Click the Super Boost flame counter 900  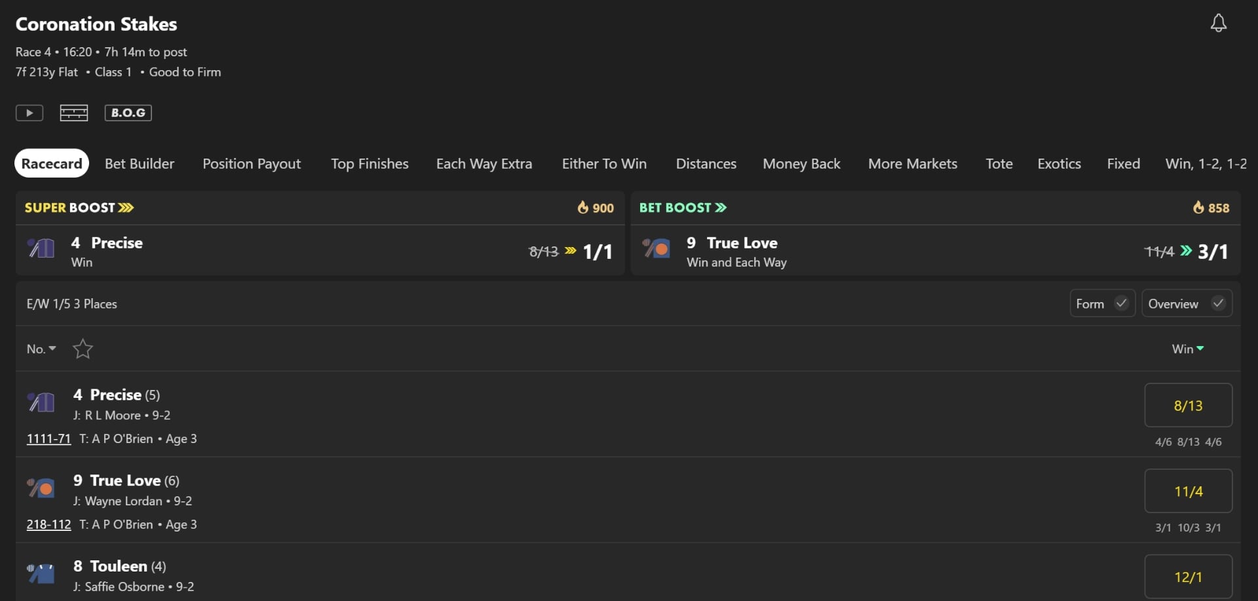(x=596, y=208)
